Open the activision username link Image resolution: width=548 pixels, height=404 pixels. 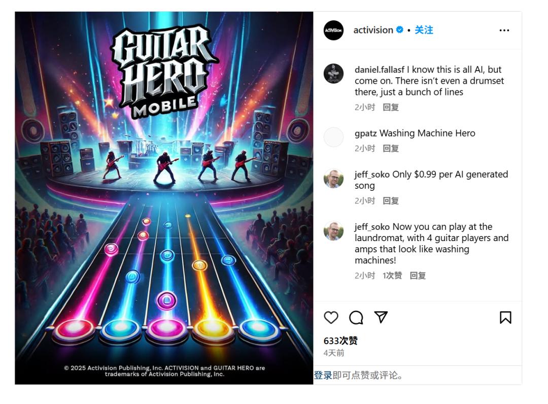373,30
